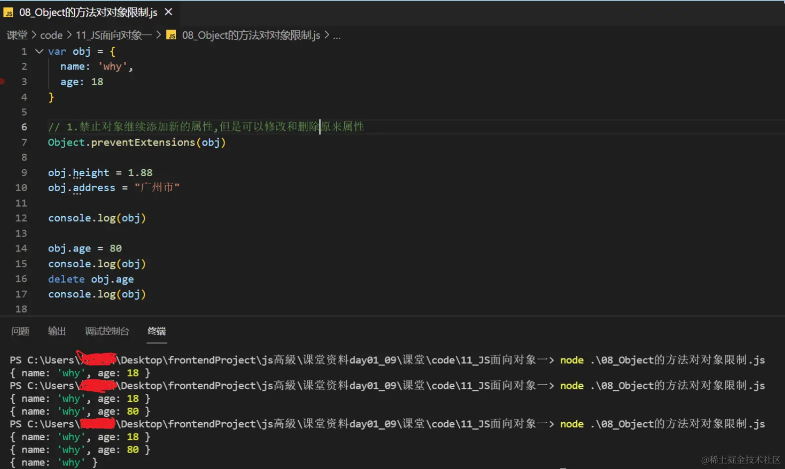Click preventExtensions in the Object call
The width and height of the screenshot is (785, 469).
click(x=143, y=142)
